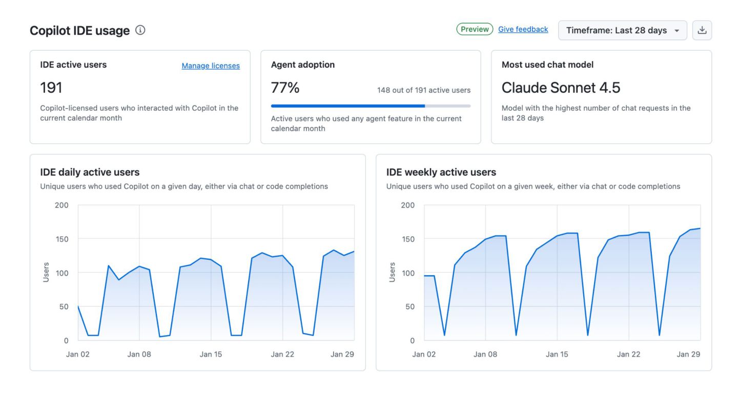Click the IDE weekly active users chart title
This screenshot has width=738, height=415.
[x=441, y=172]
